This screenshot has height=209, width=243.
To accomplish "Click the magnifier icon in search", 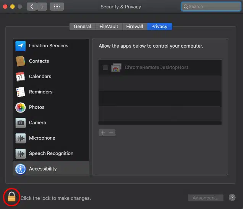I will (186, 6).
